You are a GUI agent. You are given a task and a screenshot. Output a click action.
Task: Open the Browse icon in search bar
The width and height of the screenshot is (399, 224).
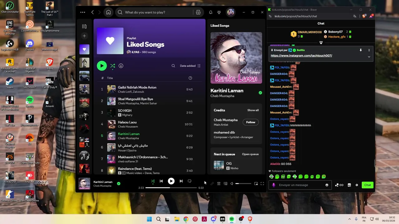point(198,12)
